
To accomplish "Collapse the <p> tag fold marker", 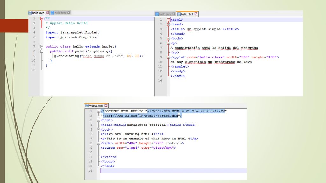I will pos(168,43).
